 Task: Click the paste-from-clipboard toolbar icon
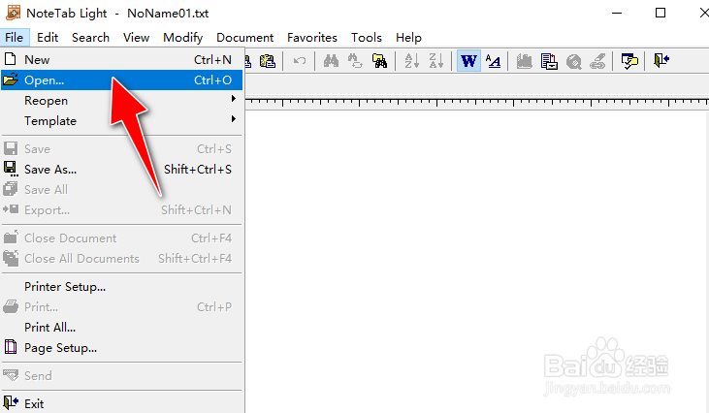[268, 60]
